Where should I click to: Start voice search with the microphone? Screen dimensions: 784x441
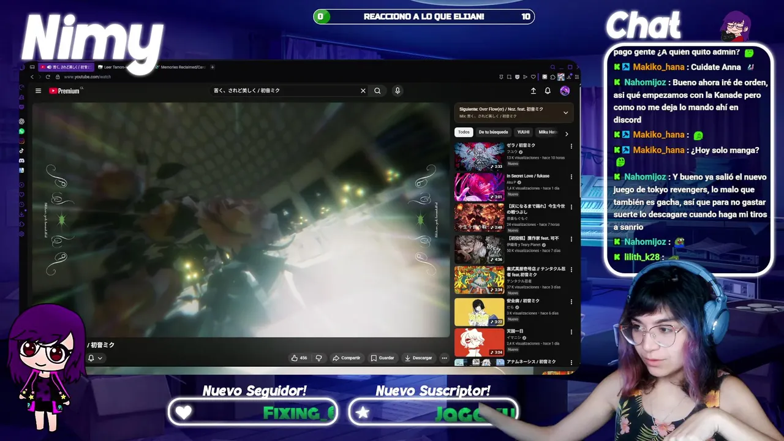398,91
